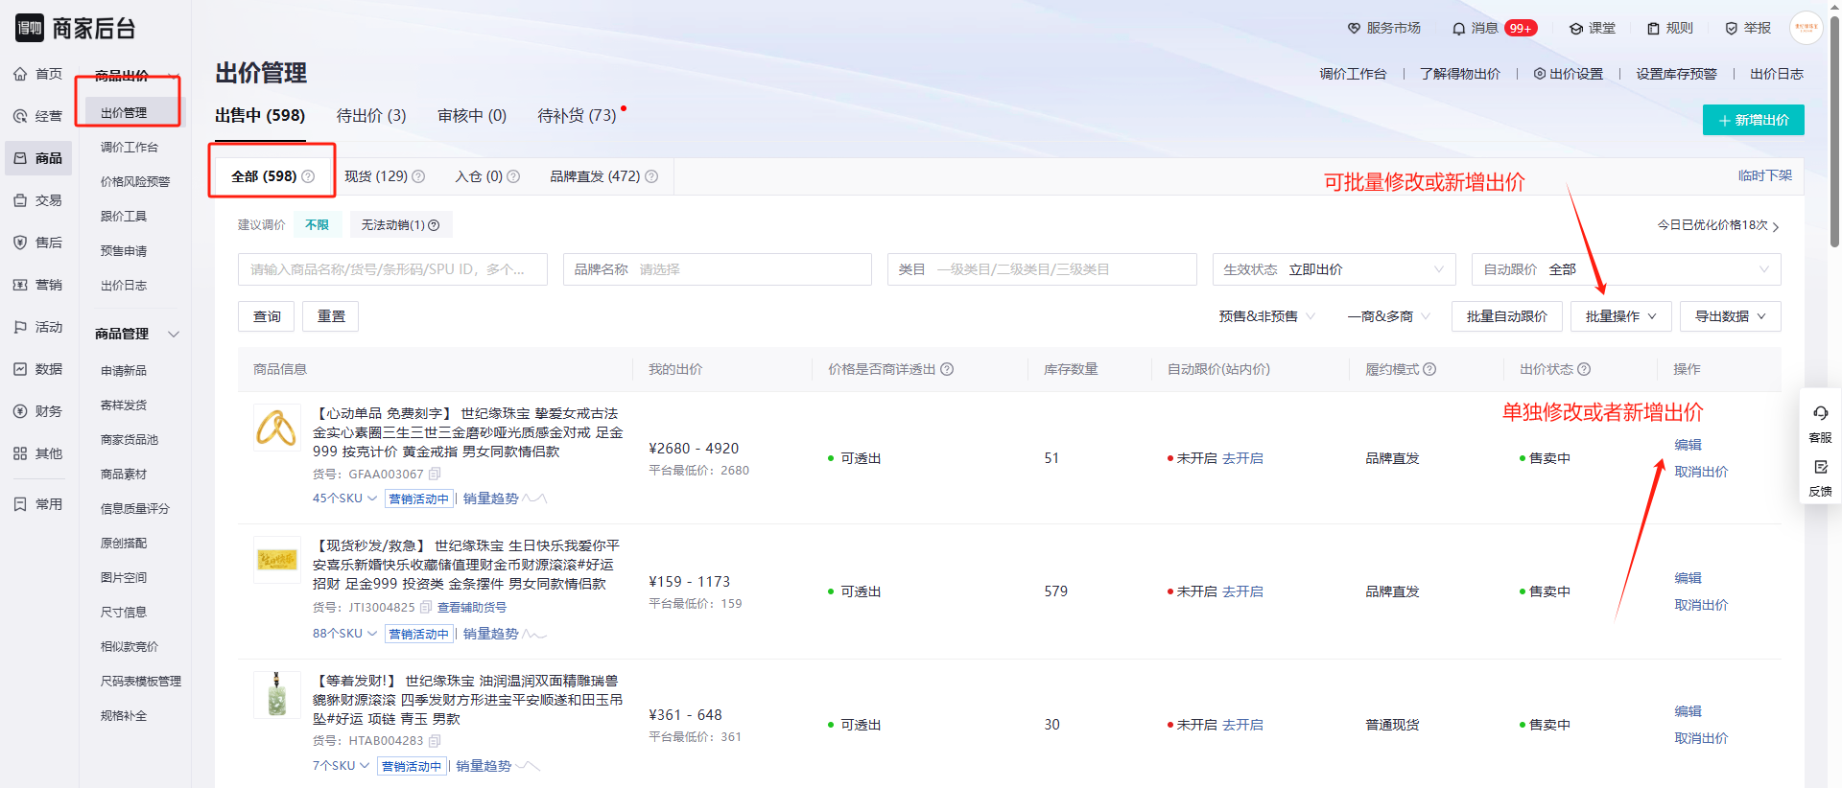1842x788 pixels.
Task: Open the 导出数据 dropdown
Action: (x=1730, y=316)
